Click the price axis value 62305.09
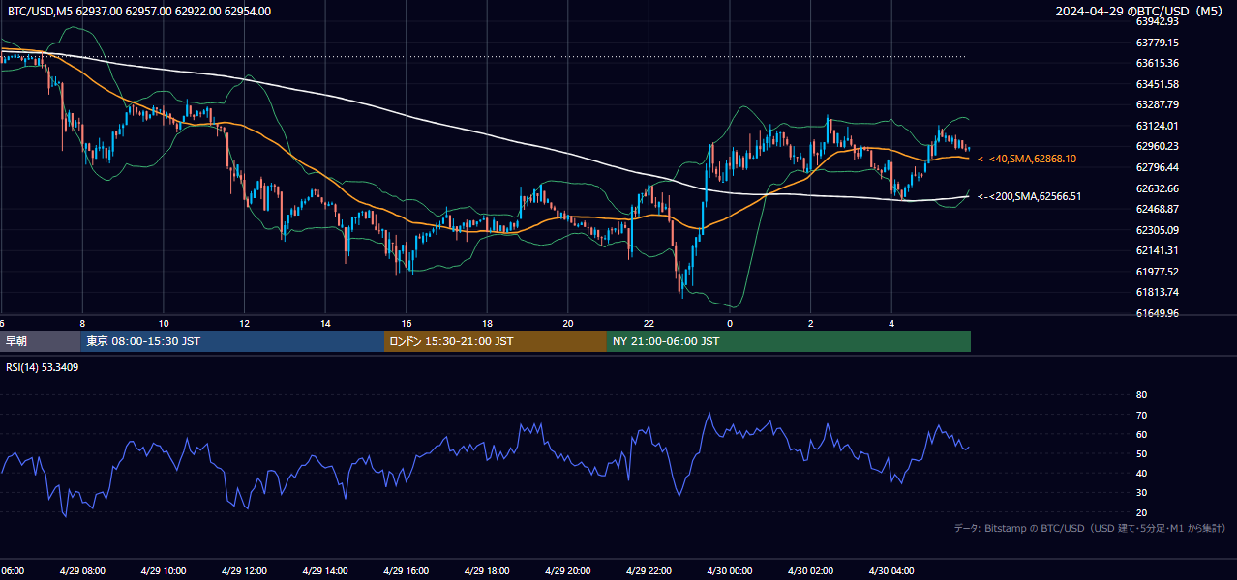 click(x=1157, y=230)
